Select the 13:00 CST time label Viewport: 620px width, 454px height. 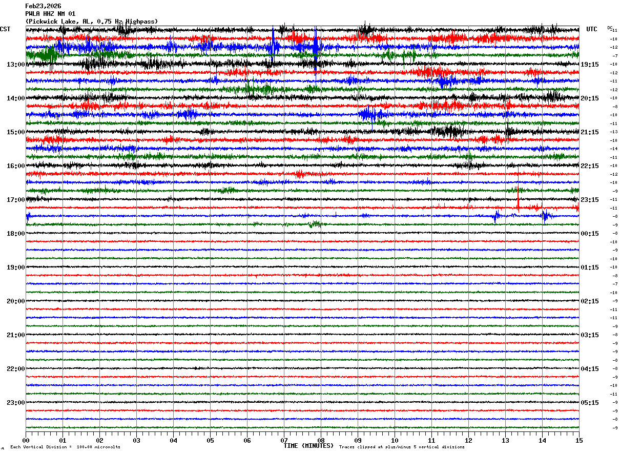click(x=16, y=65)
